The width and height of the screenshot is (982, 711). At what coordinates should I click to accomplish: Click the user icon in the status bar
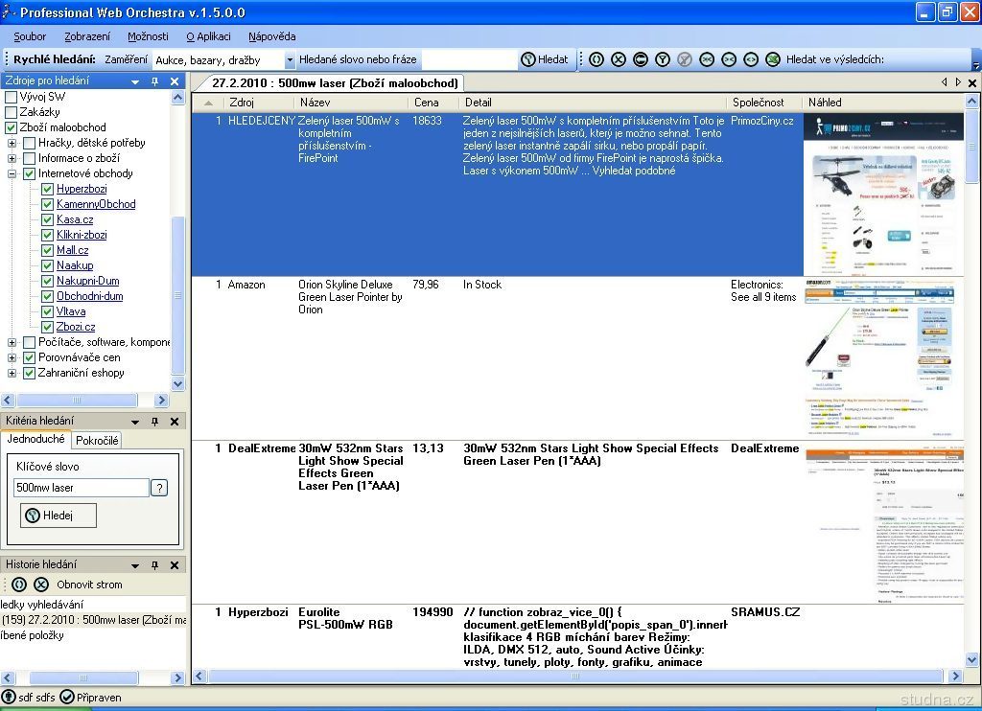tap(9, 697)
